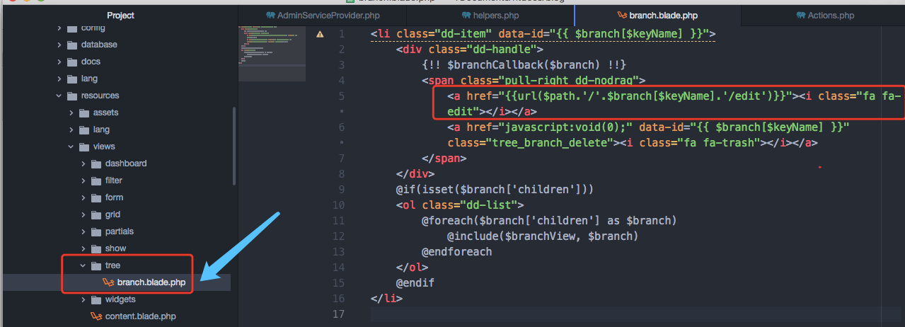This screenshot has height=327, width=905.
Task: Click the resources folder icon
Action: point(72,96)
